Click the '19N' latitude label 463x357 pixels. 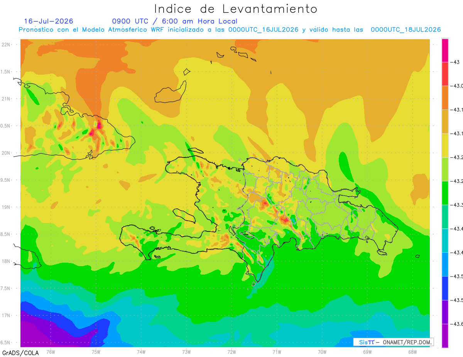tap(7, 207)
